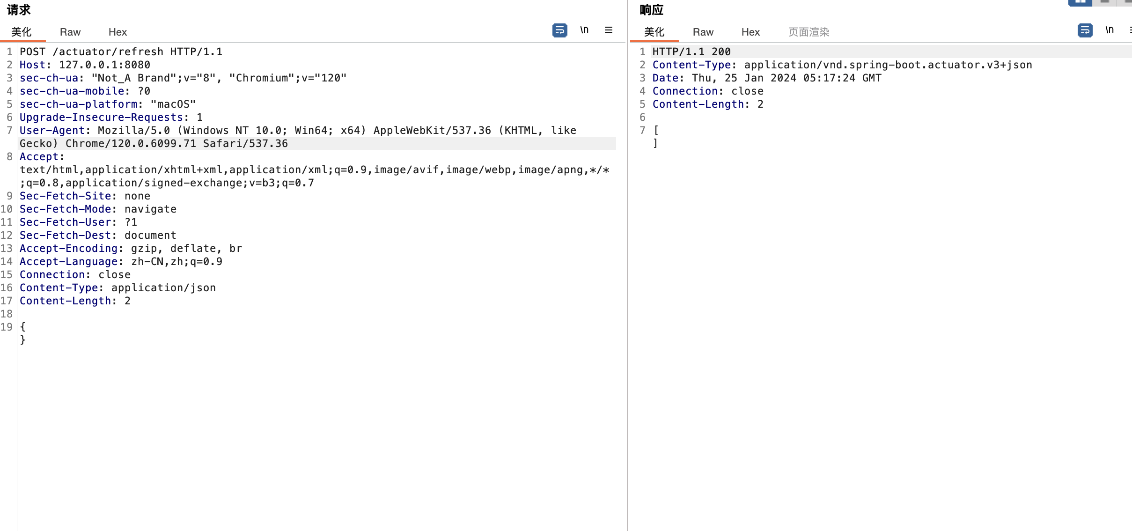The image size is (1132, 531).
Task: Select the top-bottom layout icon
Action: pos(1105,2)
